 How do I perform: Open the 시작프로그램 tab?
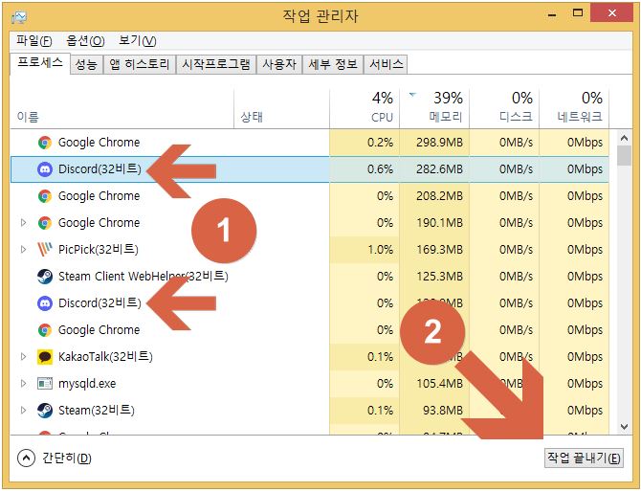[216, 65]
